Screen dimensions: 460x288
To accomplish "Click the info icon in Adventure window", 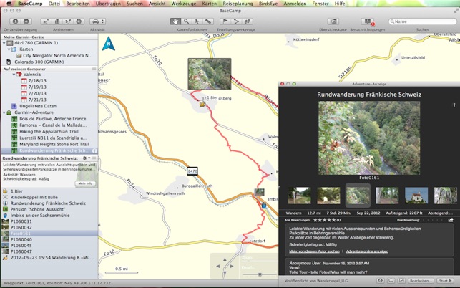I will tap(454, 105).
